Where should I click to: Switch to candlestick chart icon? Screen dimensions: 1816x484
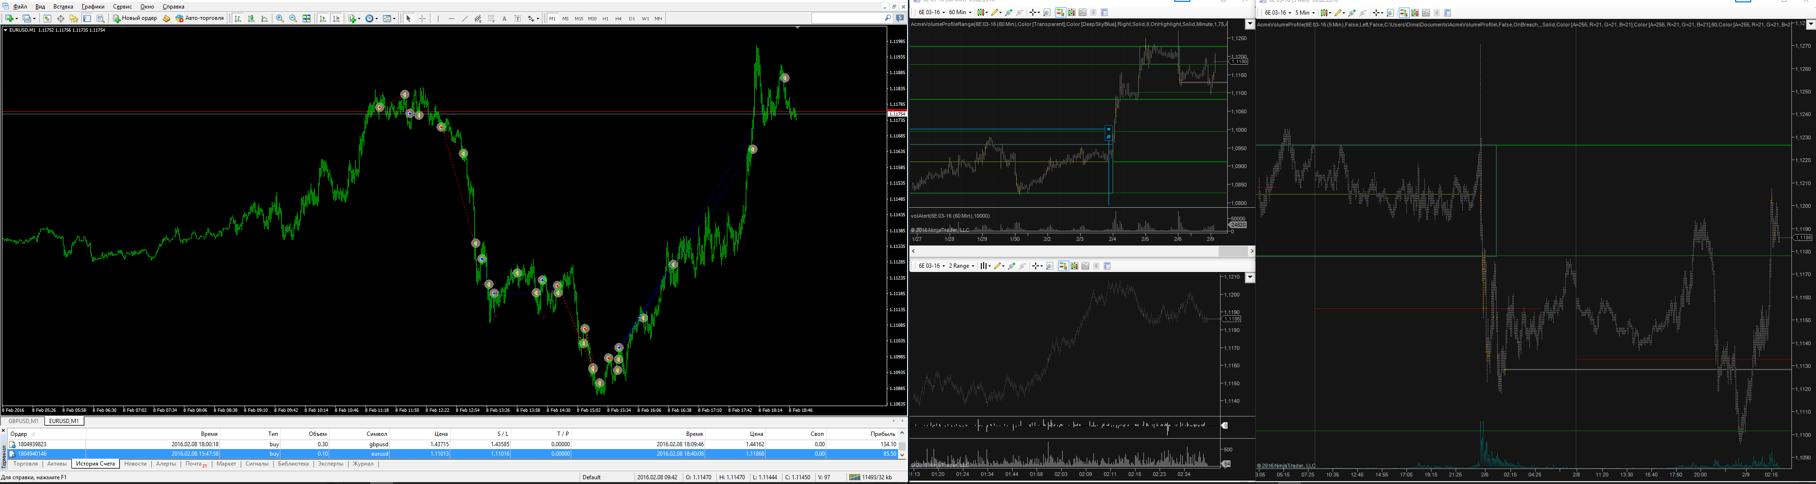click(x=251, y=18)
